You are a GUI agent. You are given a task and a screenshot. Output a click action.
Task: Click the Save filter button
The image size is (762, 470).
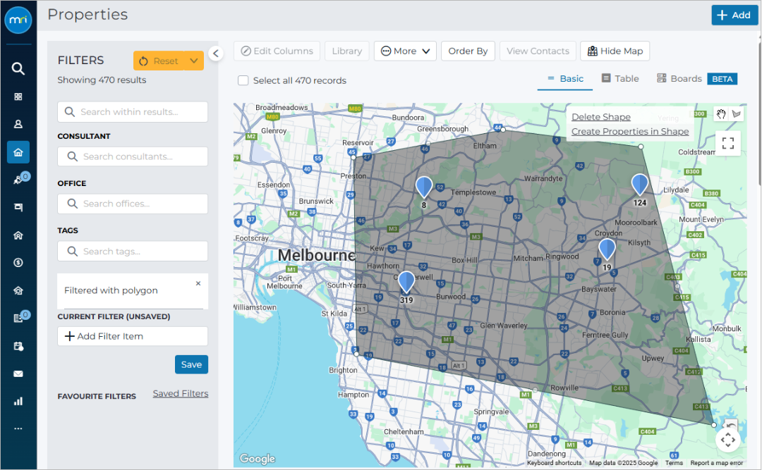point(191,364)
